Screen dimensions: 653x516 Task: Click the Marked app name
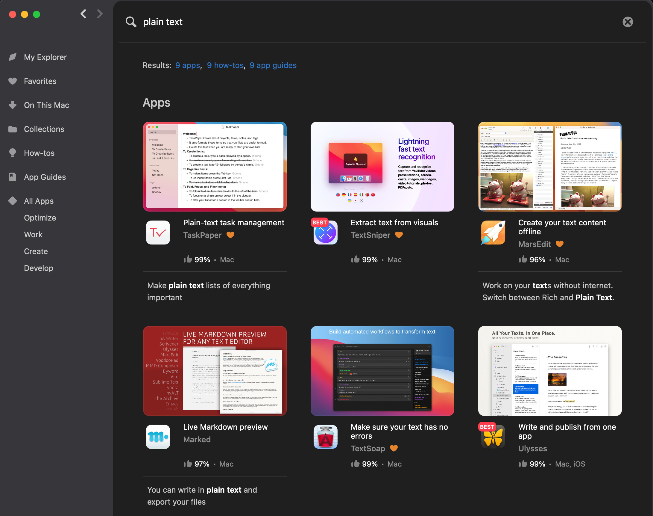[x=197, y=439]
